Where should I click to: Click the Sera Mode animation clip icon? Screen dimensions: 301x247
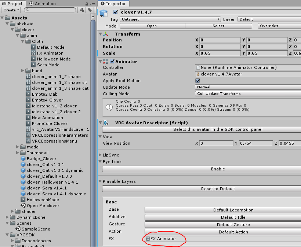[33, 65]
